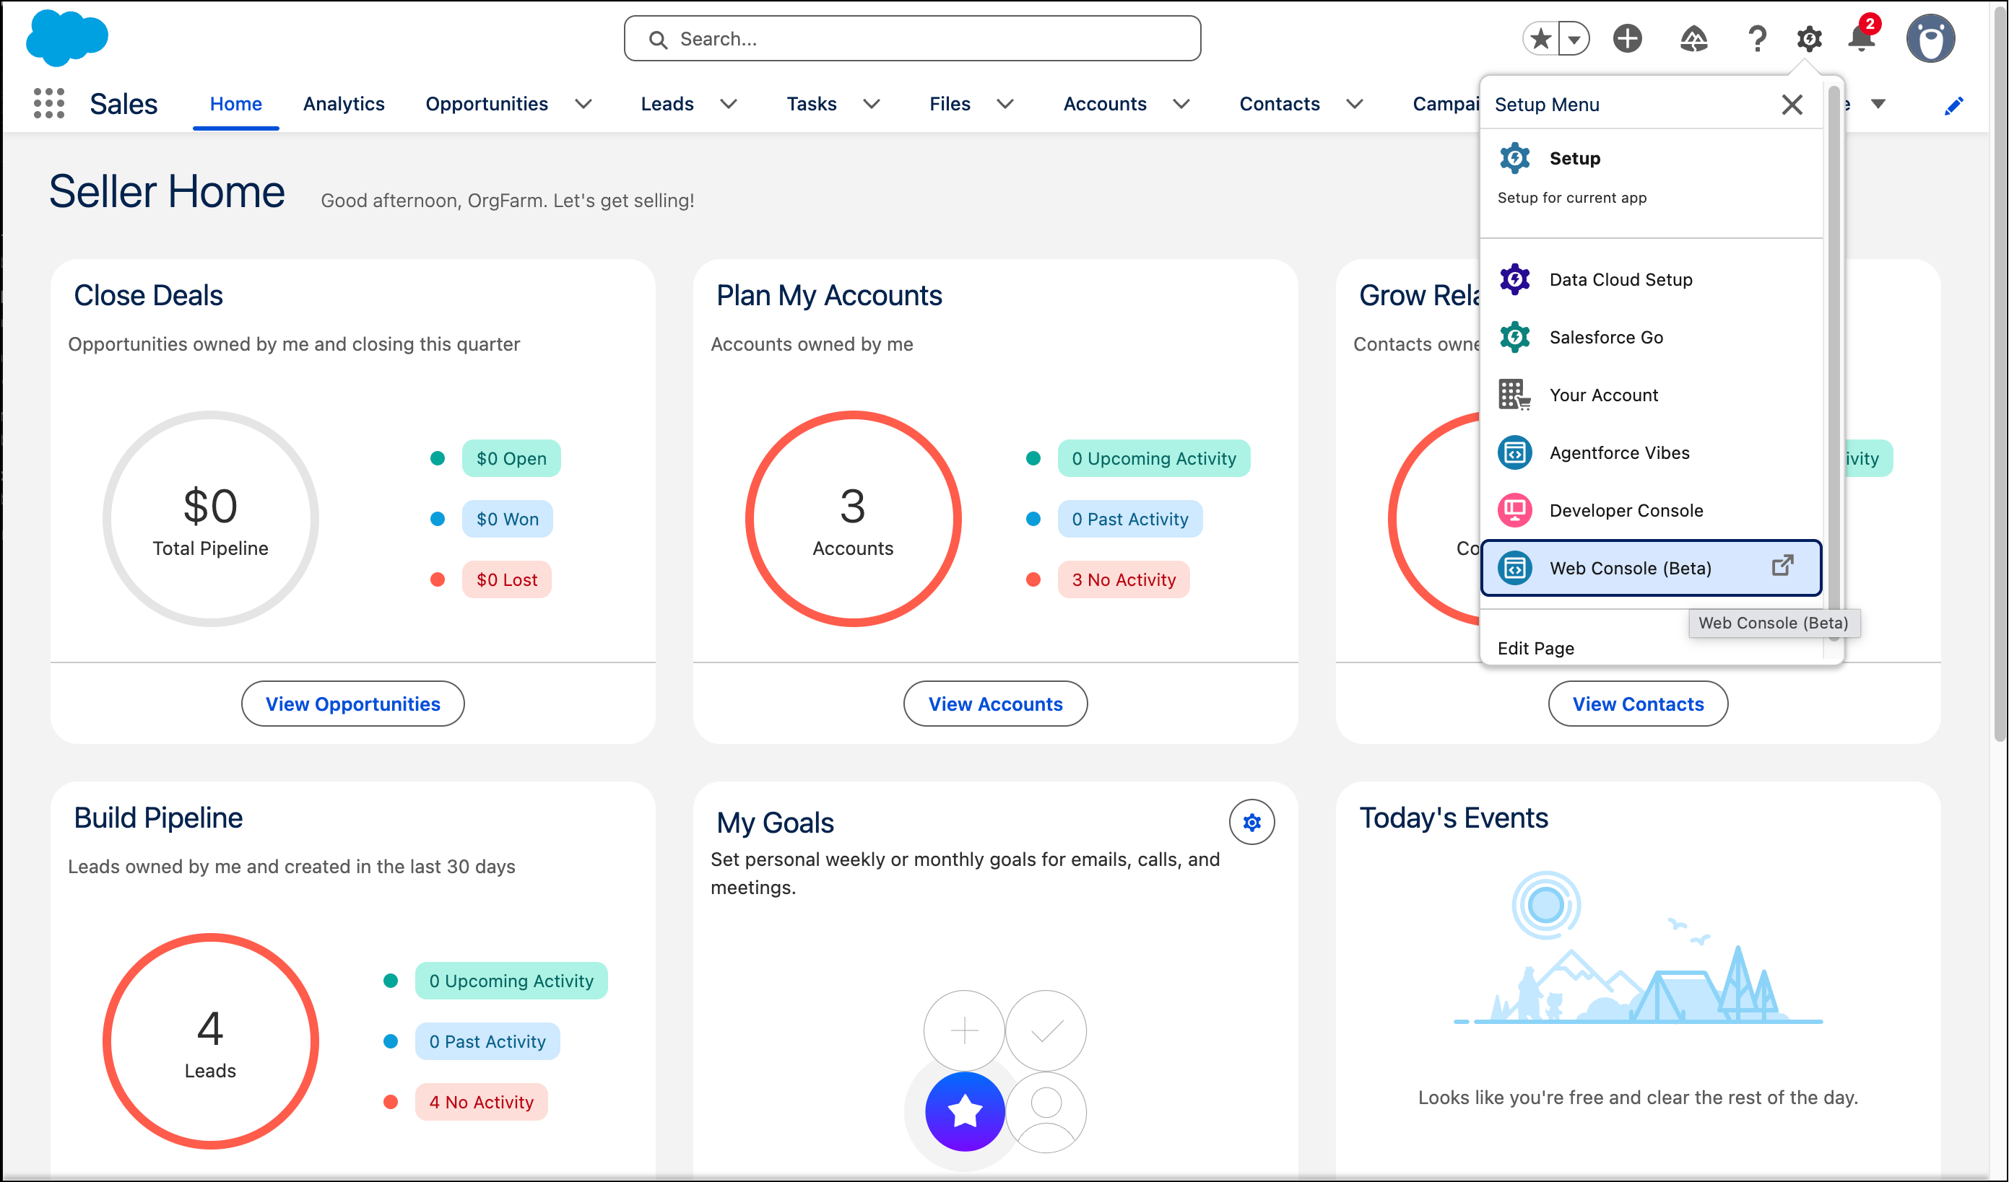Open Web Console (Beta)
Viewport: 2009px width, 1182px height.
(x=1630, y=568)
